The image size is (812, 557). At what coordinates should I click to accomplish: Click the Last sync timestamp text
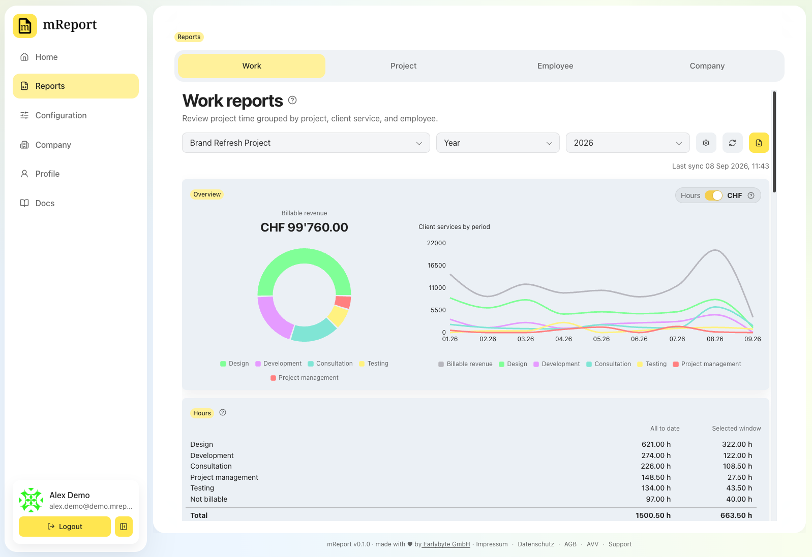click(720, 166)
